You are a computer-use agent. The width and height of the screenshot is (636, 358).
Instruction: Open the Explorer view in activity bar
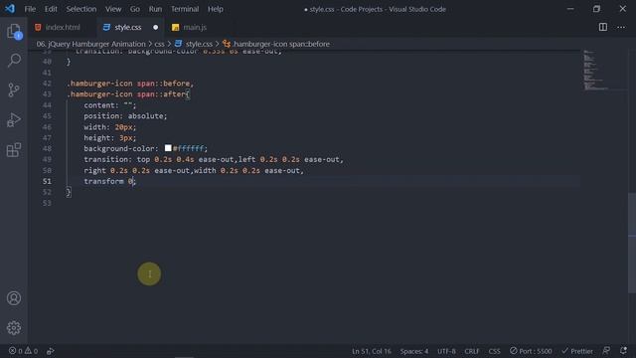coord(14,31)
